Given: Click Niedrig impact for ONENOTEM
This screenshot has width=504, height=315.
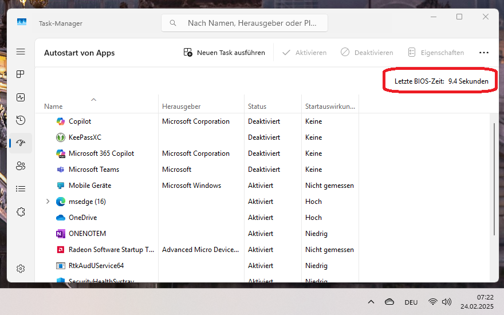Looking at the screenshot, I should [316, 234].
